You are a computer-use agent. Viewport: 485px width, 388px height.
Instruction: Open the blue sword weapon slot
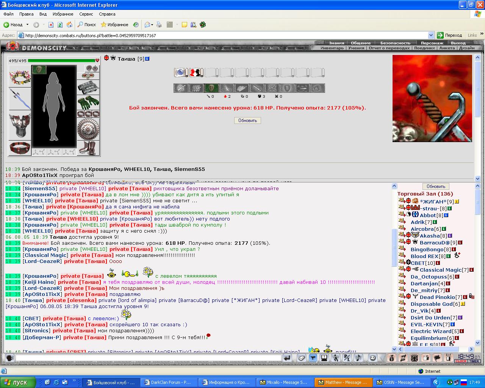[x=20, y=99]
